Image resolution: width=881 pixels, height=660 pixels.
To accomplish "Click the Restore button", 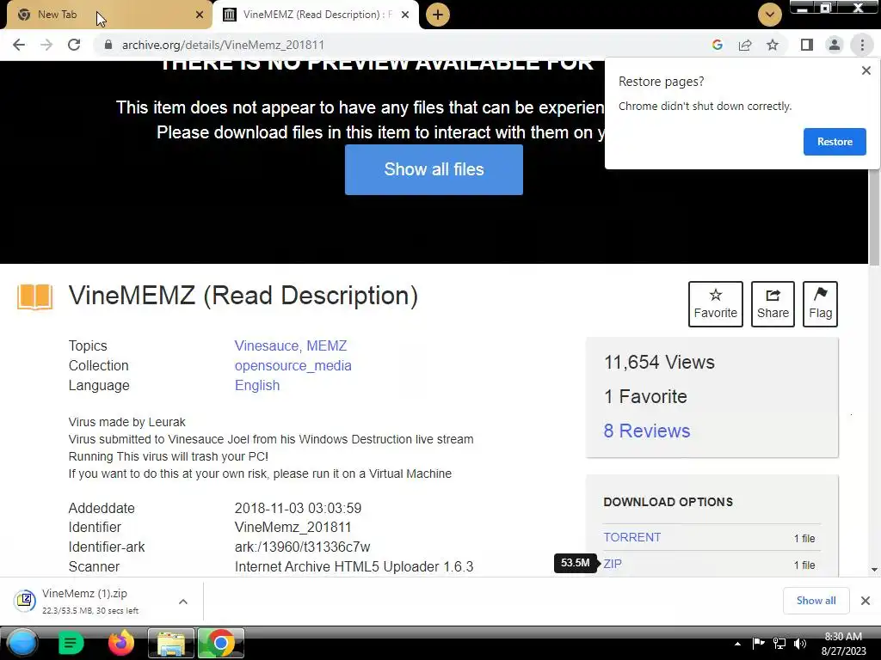I will [x=835, y=142].
